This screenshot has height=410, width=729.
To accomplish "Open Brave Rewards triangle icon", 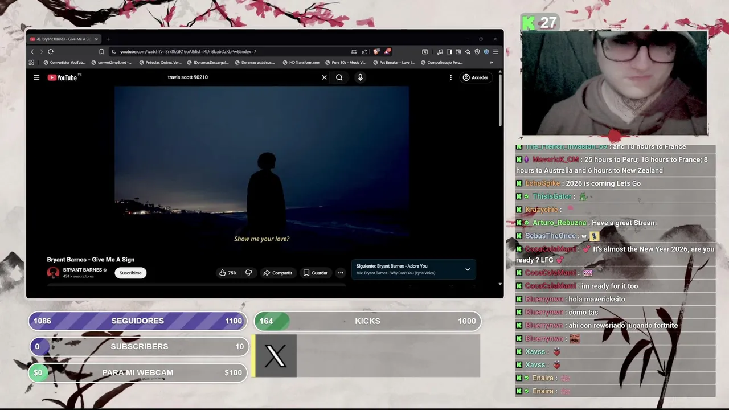I will [387, 51].
